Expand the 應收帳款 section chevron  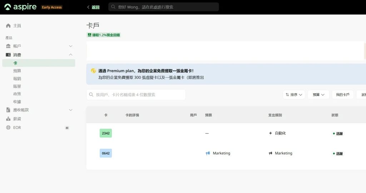point(71,110)
